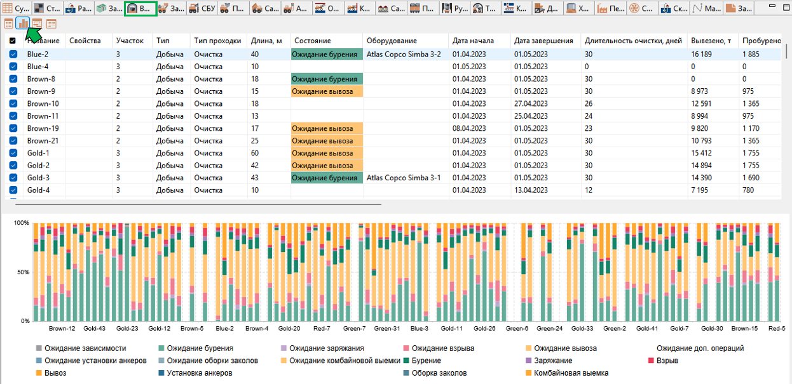Screen dimensions: 792x384
Task: Select the bar chart view icon
Action: 23,24
